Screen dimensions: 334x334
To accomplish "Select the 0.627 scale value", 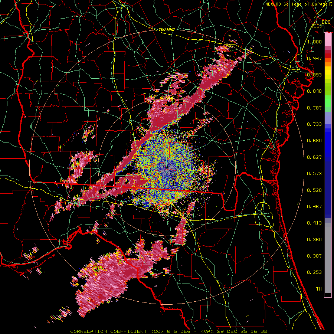I will tap(314, 157).
